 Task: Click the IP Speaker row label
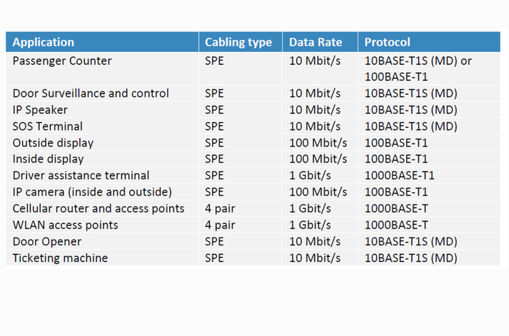tap(40, 110)
